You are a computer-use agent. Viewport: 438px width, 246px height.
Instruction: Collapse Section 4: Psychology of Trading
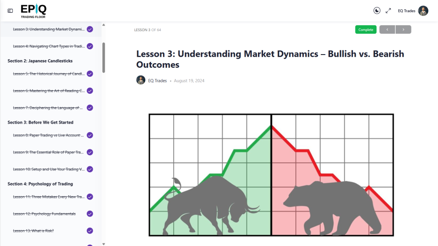[40, 184]
